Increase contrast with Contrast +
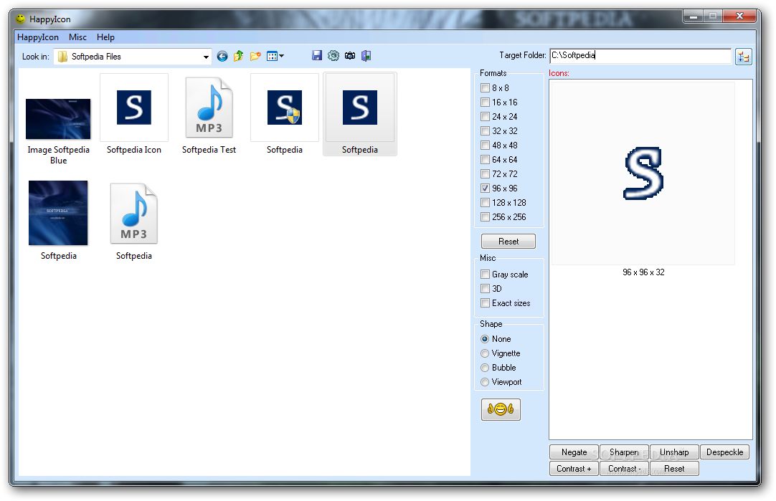The height and width of the screenshot is (501, 776). pyautogui.click(x=574, y=468)
